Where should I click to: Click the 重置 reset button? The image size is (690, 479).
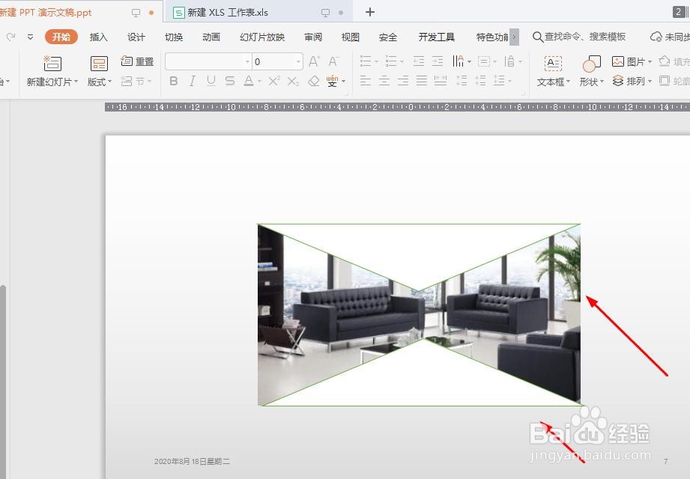pyautogui.click(x=137, y=61)
